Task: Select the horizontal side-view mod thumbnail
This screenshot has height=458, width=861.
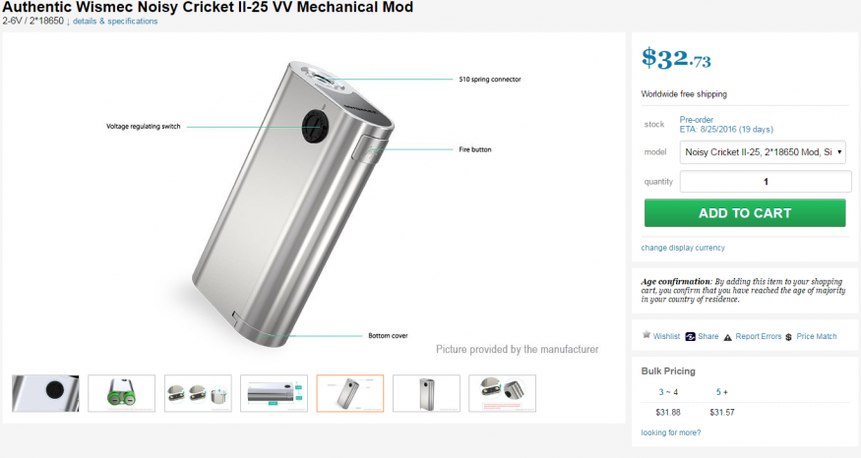Action: tap(274, 393)
